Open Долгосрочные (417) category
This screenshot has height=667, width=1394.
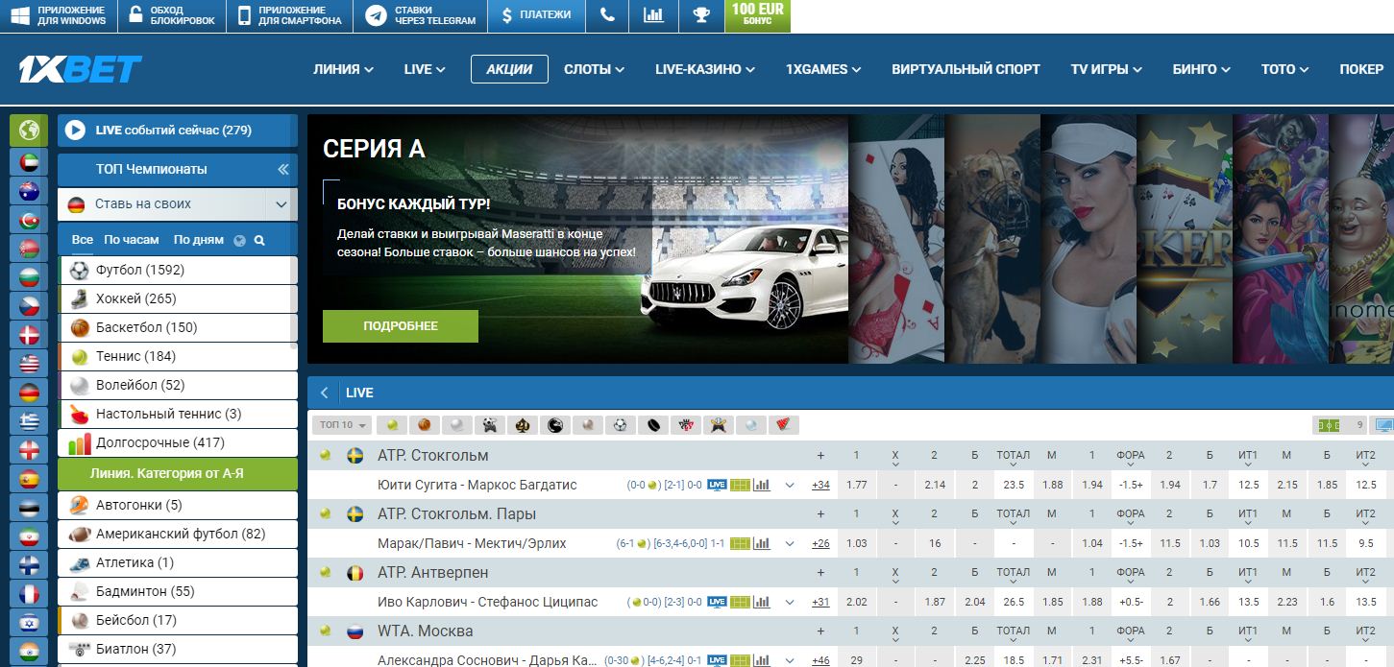[178, 442]
